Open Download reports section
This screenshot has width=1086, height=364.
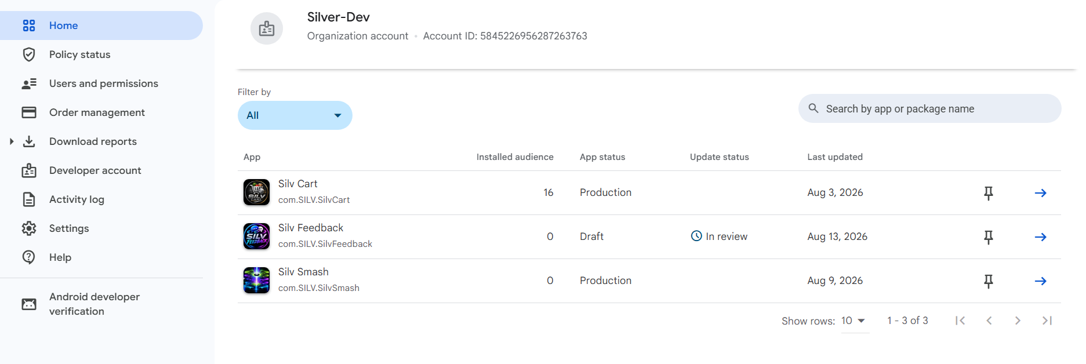click(101, 141)
